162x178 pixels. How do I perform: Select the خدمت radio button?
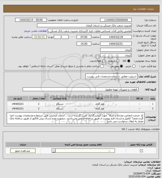click(x=118, y=61)
